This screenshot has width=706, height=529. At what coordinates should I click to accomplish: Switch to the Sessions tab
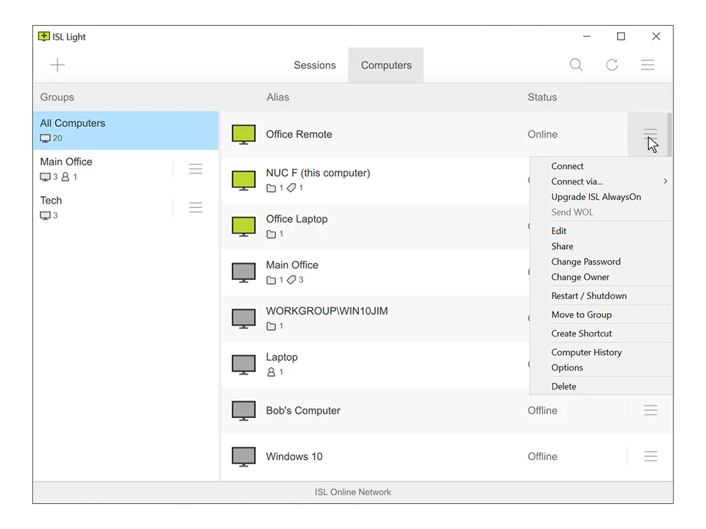tap(315, 65)
